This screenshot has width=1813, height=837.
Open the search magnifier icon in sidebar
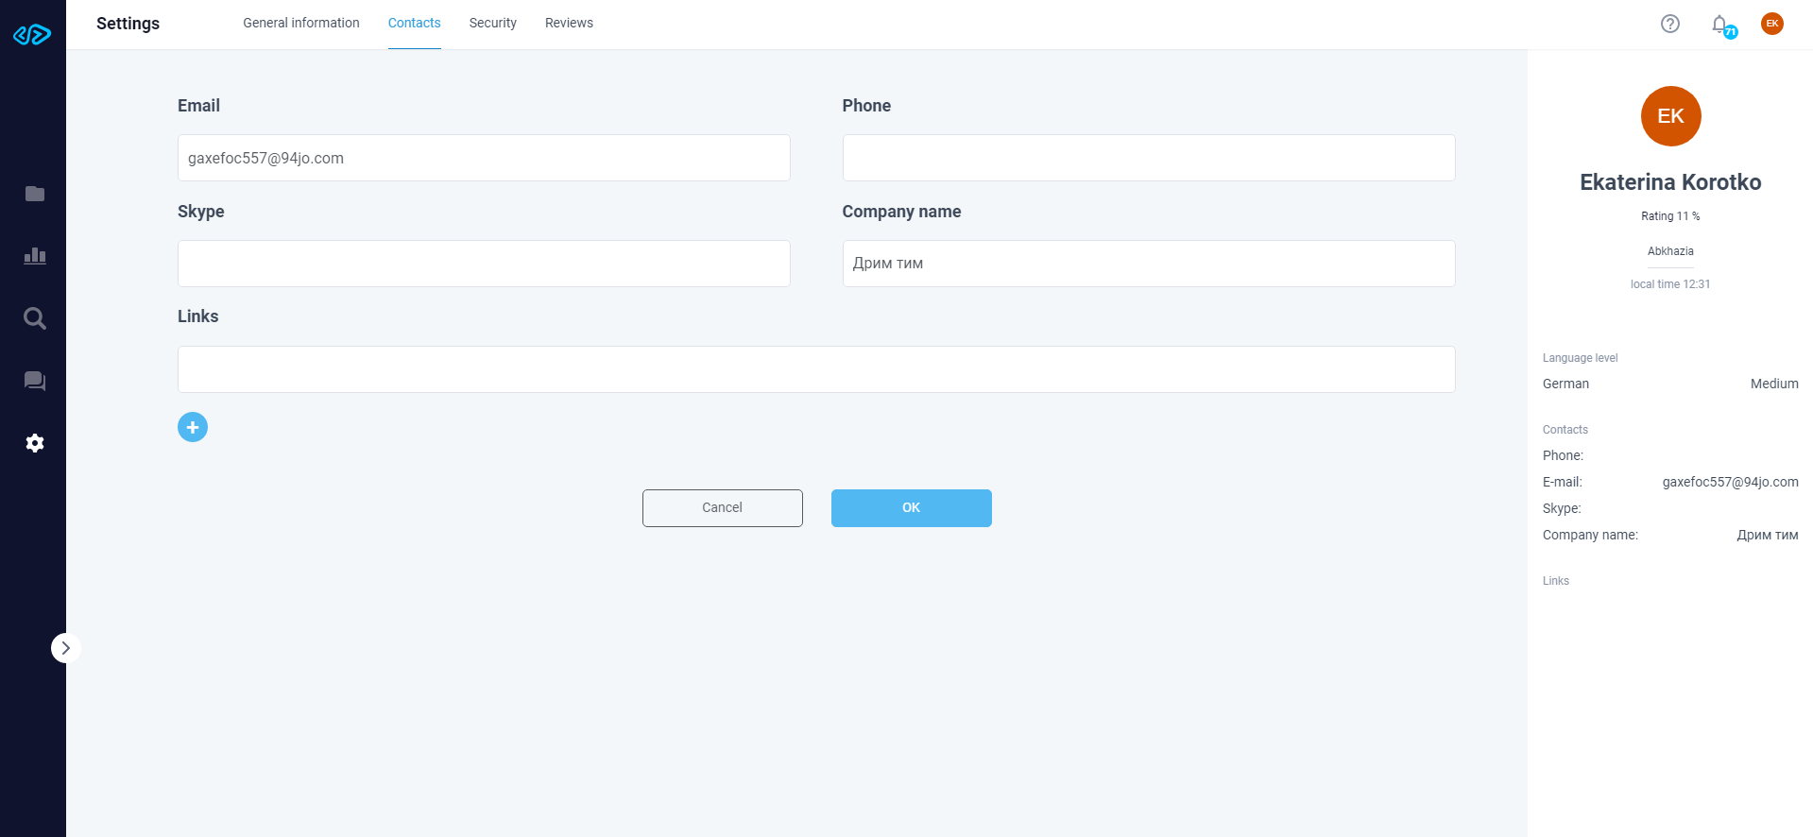pyautogui.click(x=35, y=318)
